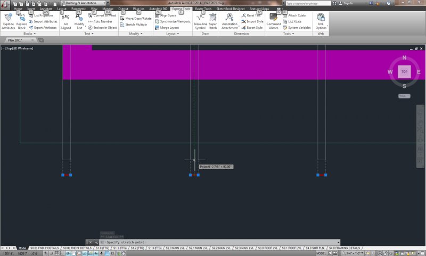Open Annotation Attachment tool
This screenshot has height=256, width=426.
click(230, 21)
